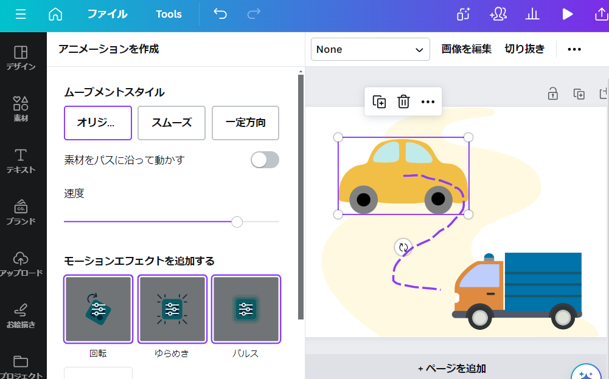Open the ファイル menu

point(107,14)
